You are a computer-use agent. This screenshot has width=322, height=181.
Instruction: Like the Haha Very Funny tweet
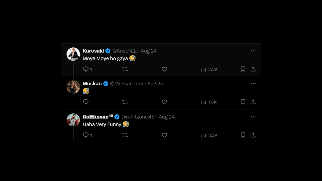[x=164, y=135]
